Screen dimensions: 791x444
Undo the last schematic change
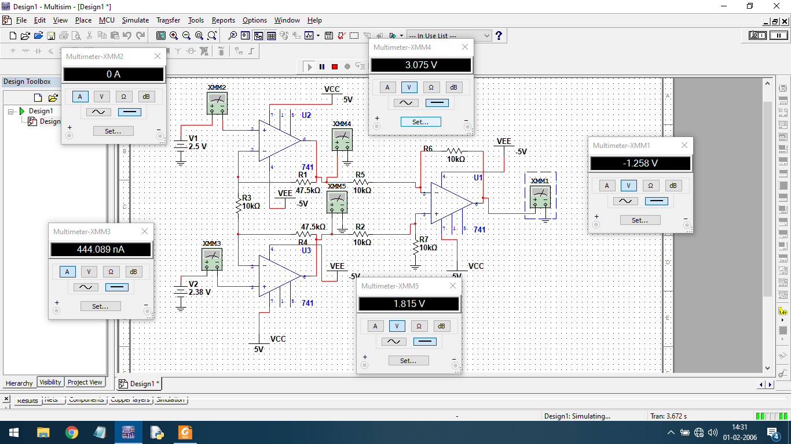point(129,35)
